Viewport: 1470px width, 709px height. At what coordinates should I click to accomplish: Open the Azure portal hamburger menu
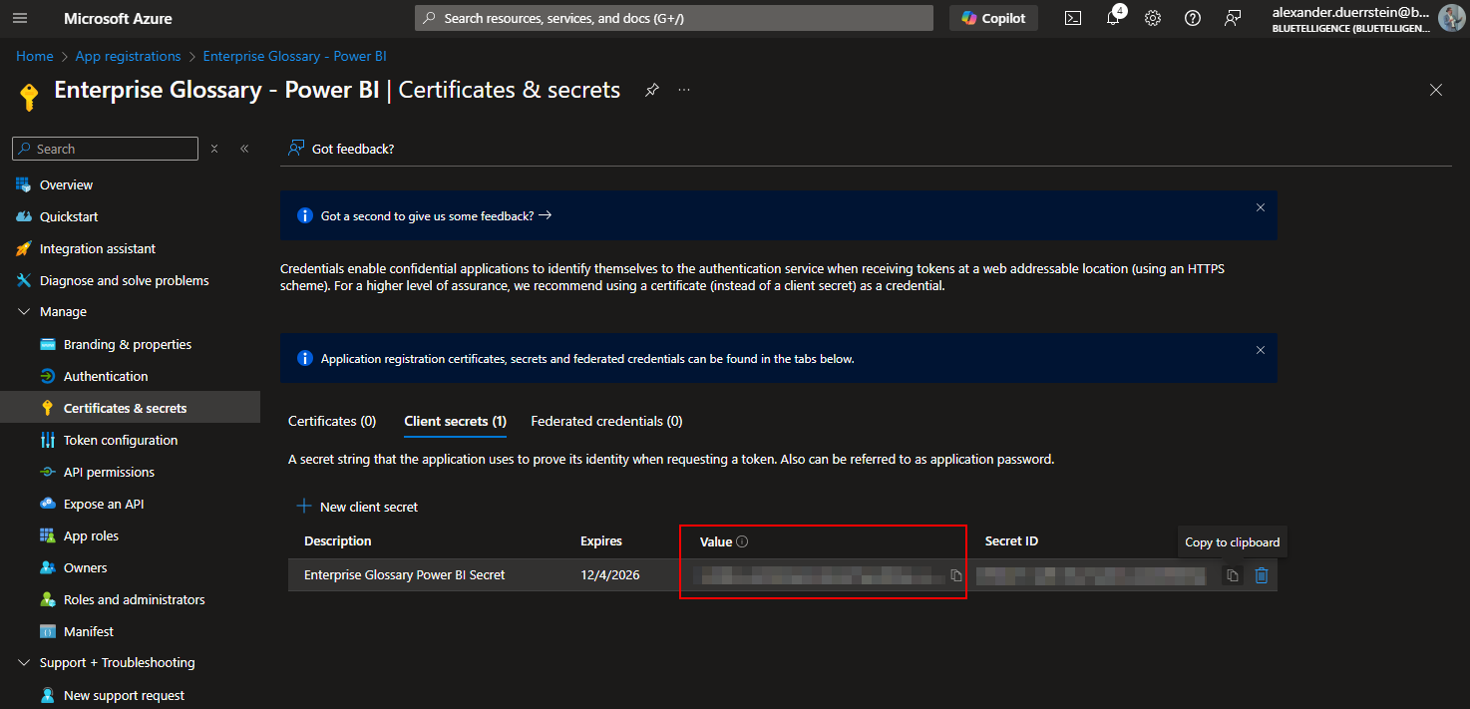coord(20,18)
